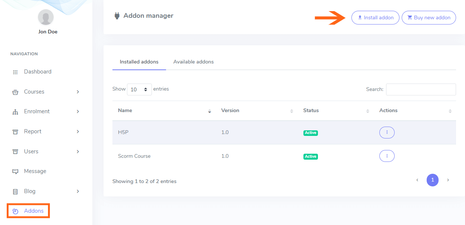Click the Install addon button
Screen dimensions: 465x225
tap(375, 17)
